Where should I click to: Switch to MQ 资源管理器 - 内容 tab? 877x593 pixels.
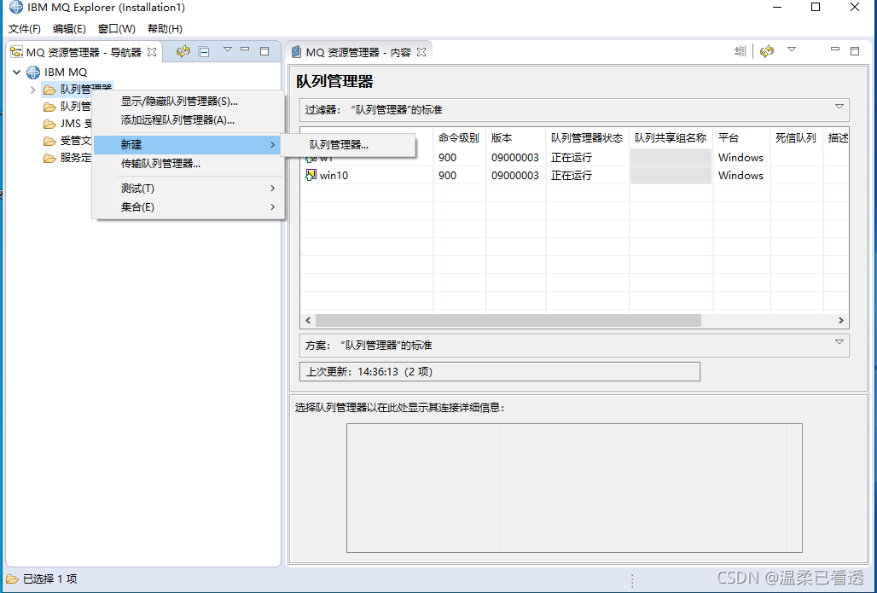358,52
